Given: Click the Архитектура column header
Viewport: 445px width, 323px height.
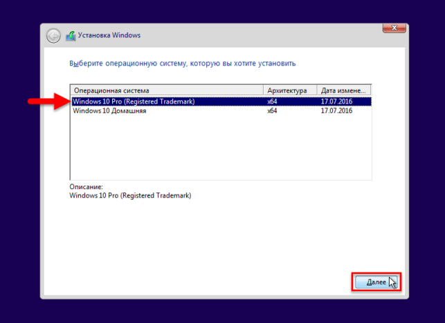Looking at the screenshot, I should [290, 90].
